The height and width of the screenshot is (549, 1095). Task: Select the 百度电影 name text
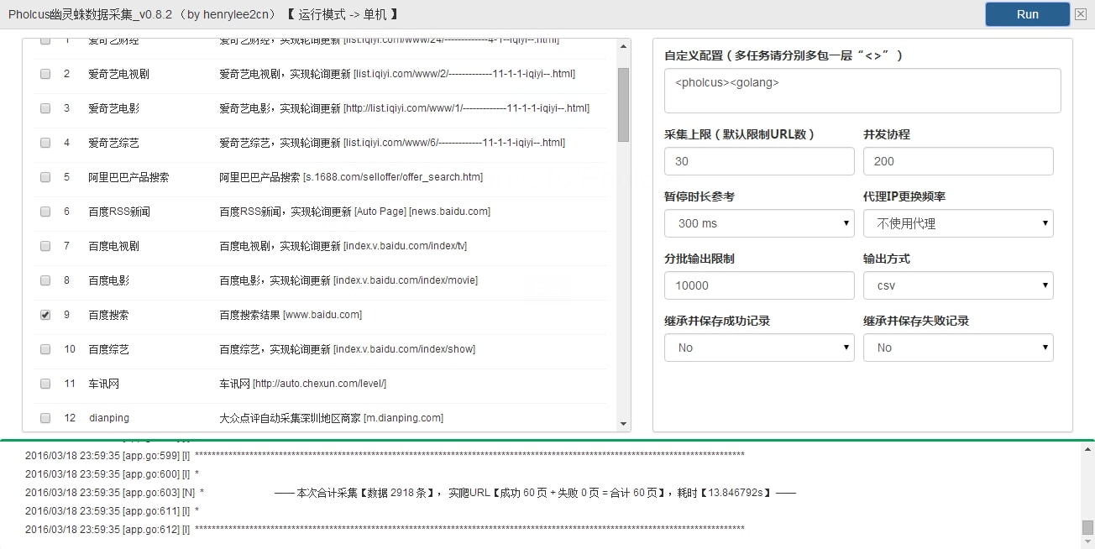coord(108,280)
